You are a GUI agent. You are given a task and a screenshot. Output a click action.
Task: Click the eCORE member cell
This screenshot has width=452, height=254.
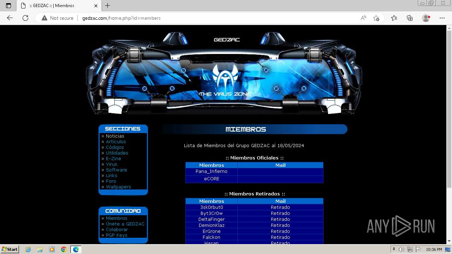[x=211, y=179]
